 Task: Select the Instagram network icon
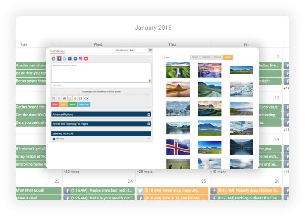[80, 59]
